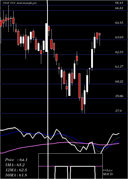Screen dimensions: 128x179
Task: Click the lowest red candle near 57.9
Action: point(82,104)
